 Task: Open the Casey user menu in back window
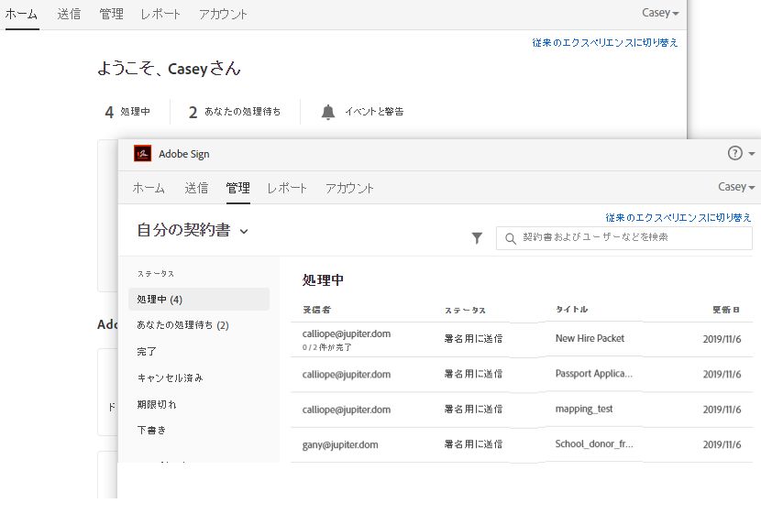[660, 13]
